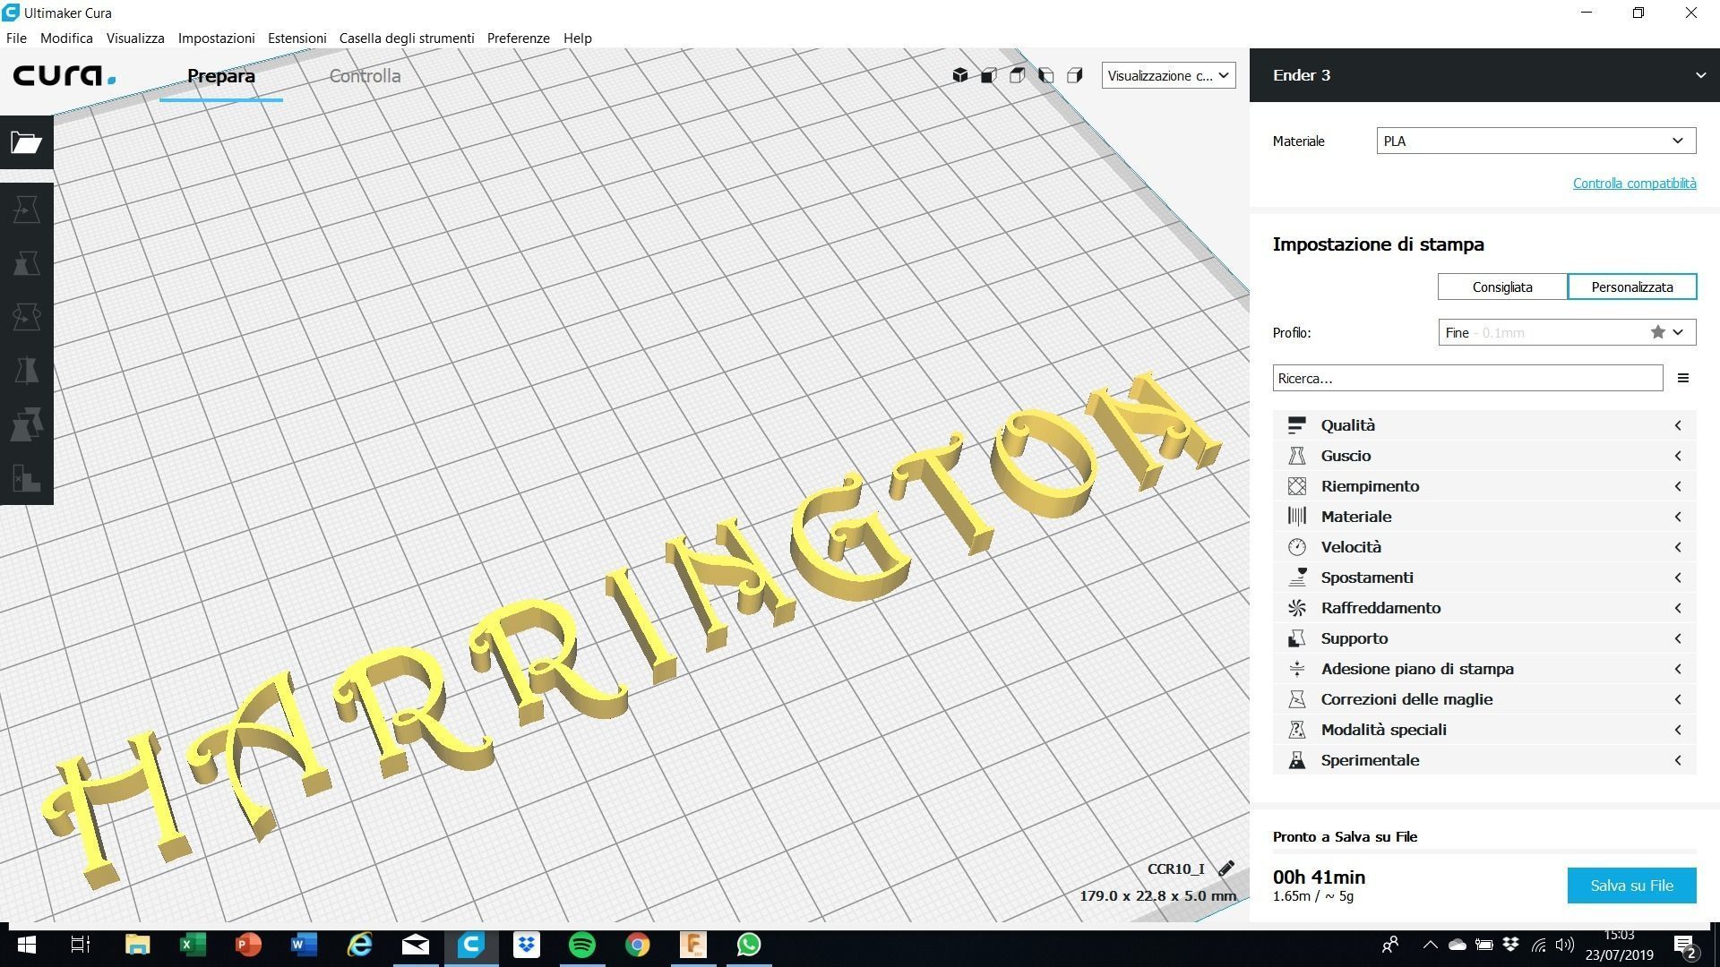Switch to Personalizzata print mode
This screenshot has height=967, width=1720.
1631,287
